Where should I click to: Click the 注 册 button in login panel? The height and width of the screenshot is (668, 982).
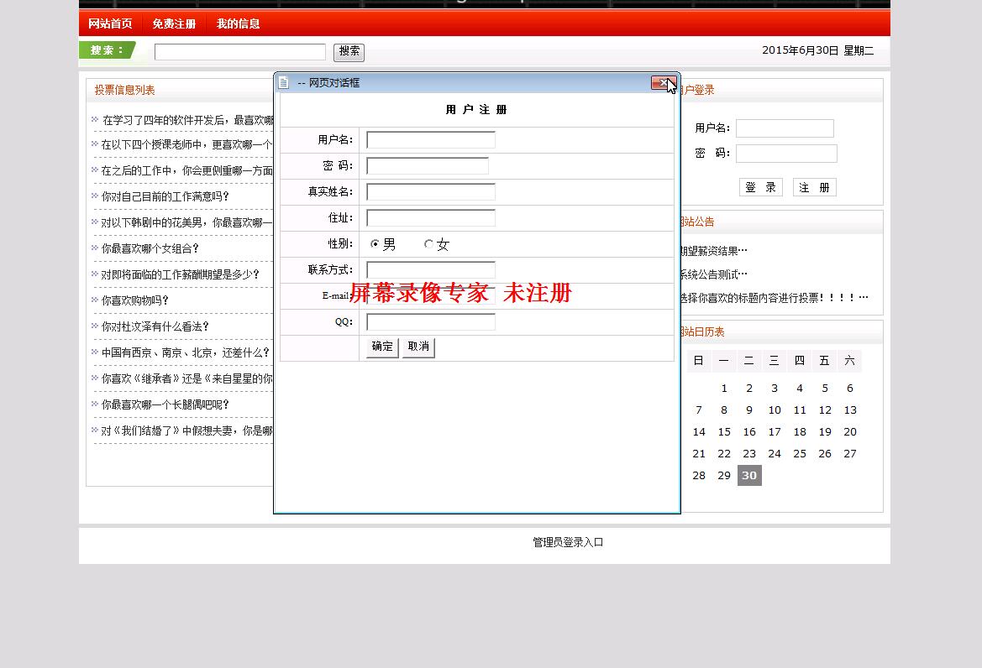(814, 187)
